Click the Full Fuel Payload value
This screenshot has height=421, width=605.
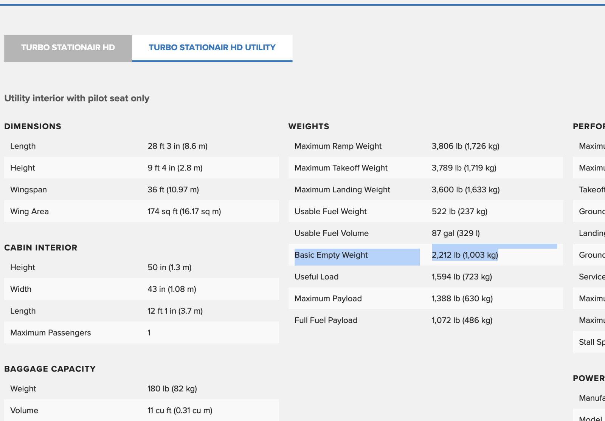pyautogui.click(x=462, y=320)
